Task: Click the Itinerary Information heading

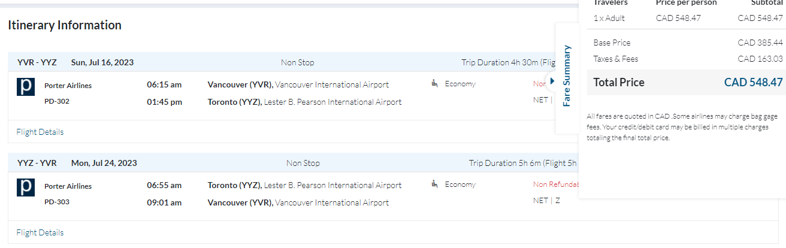Action: (65, 25)
